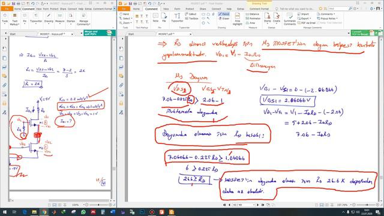This screenshot has width=384, height=216.
Task: Open the File menu in left window
Action: click(x=7, y=9)
